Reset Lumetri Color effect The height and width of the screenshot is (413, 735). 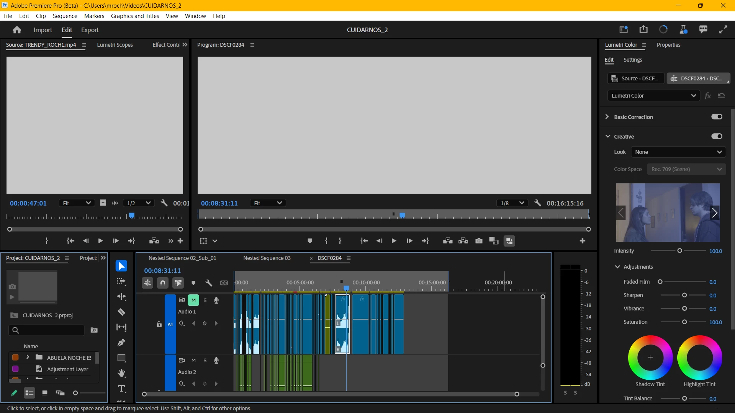point(722,96)
